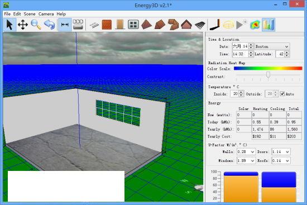The height and width of the screenshot is (205, 307).
Task: Activate the move/resize cross-arrows tool
Action: [23, 25]
